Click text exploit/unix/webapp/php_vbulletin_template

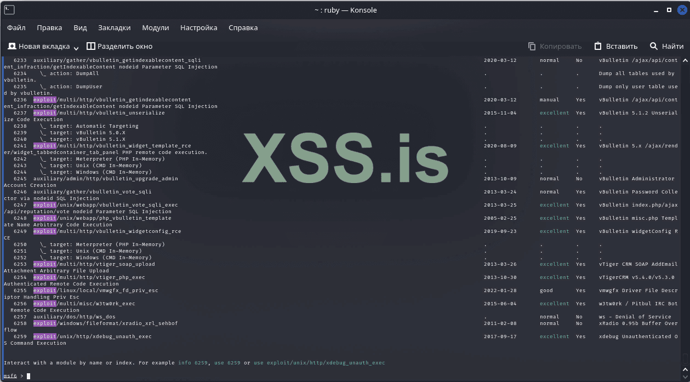(102, 218)
